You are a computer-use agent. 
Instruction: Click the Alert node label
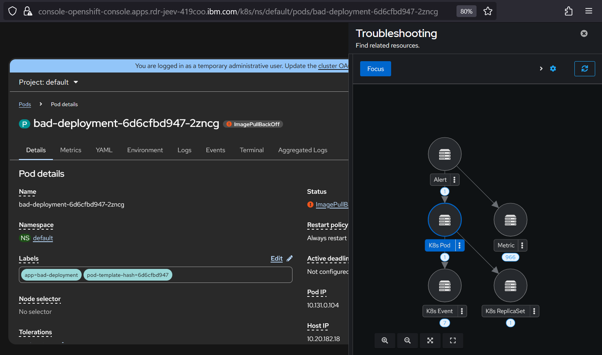(440, 180)
